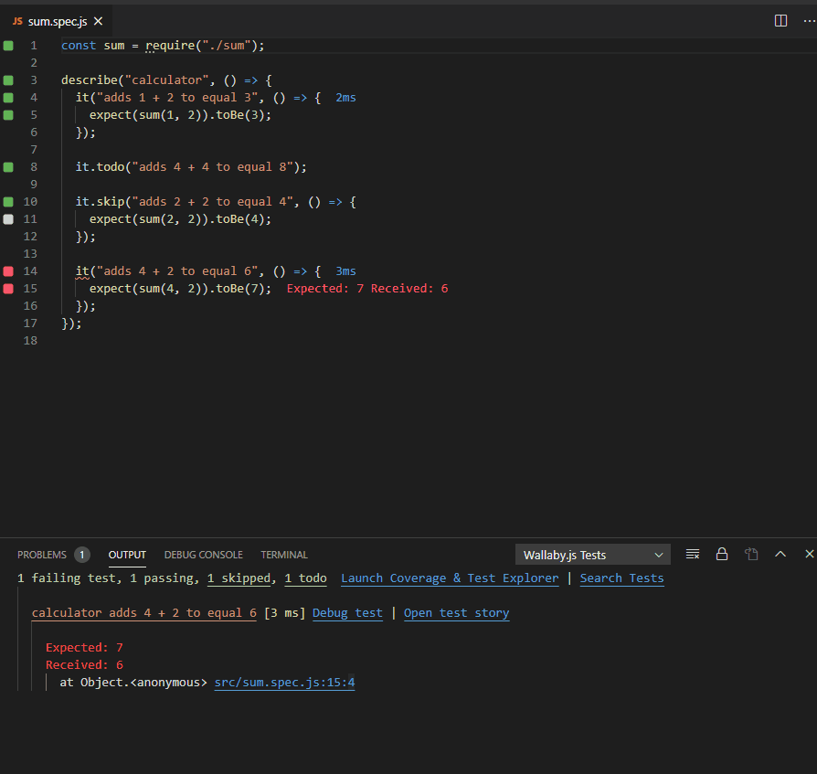Open the Wallaby.js Tests output channel dropdown
817x774 pixels.
point(593,555)
